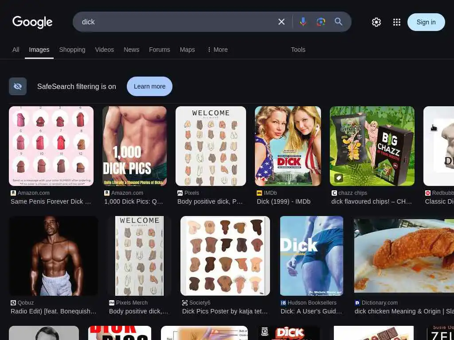Open Google Lens image search icon

click(x=321, y=22)
